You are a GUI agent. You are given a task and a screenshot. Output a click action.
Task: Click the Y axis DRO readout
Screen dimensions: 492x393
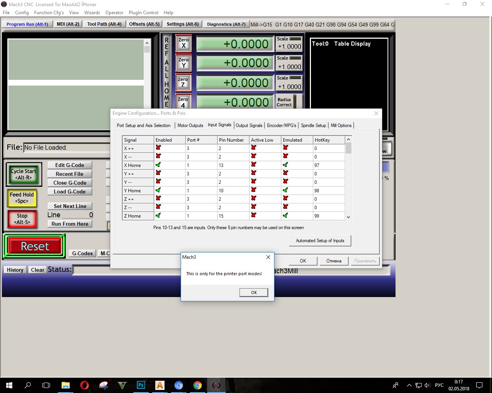click(235, 63)
